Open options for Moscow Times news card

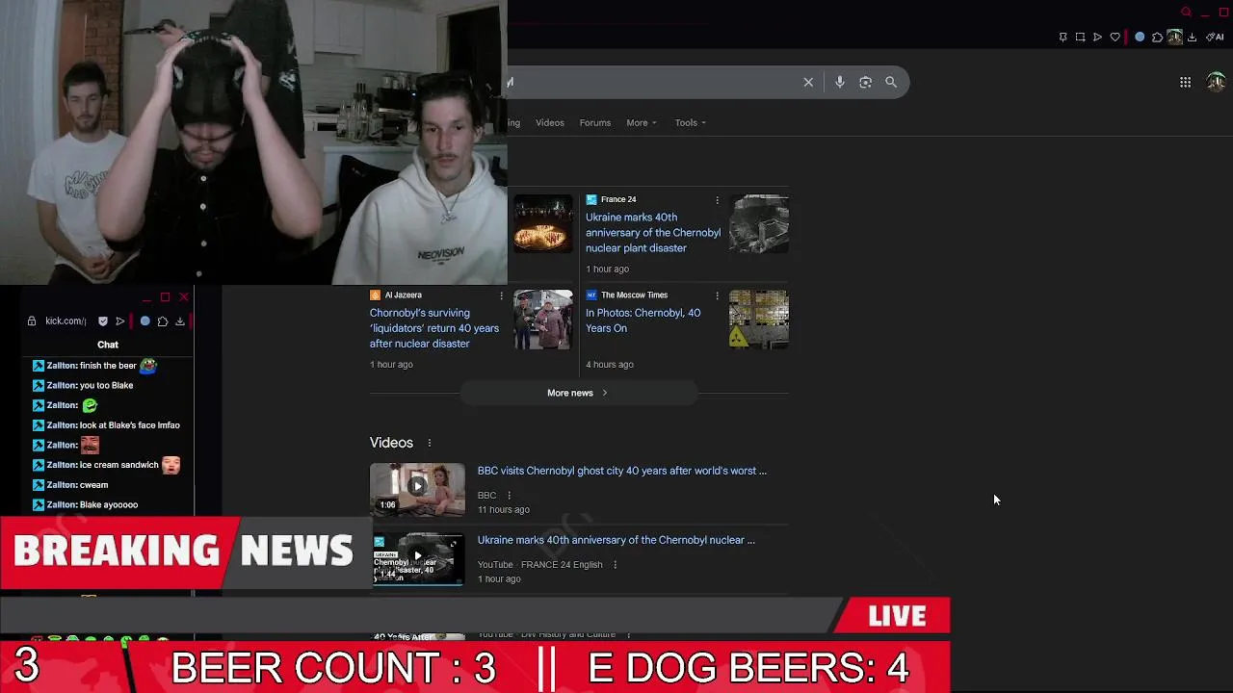click(717, 295)
